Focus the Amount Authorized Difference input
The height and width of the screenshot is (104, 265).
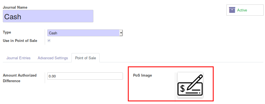pos(85,76)
